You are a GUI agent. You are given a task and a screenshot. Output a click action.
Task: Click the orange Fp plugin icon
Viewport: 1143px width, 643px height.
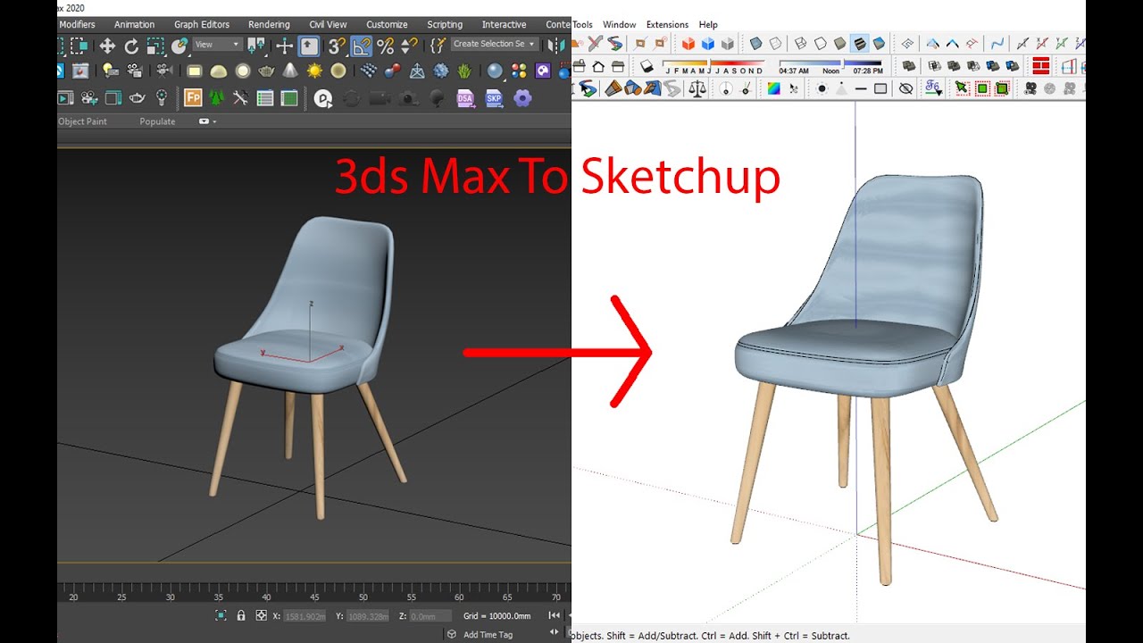193,98
